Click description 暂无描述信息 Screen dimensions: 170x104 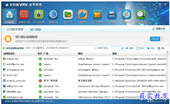85,81
